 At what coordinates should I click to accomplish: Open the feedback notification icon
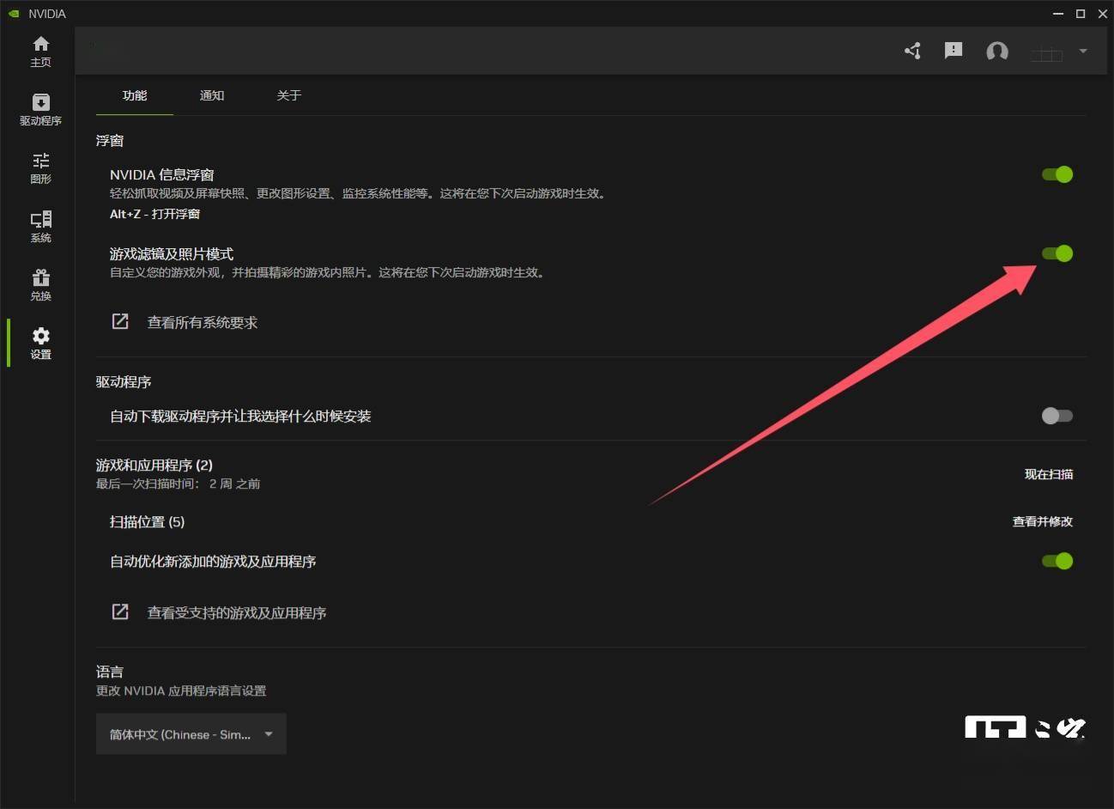point(954,51)
